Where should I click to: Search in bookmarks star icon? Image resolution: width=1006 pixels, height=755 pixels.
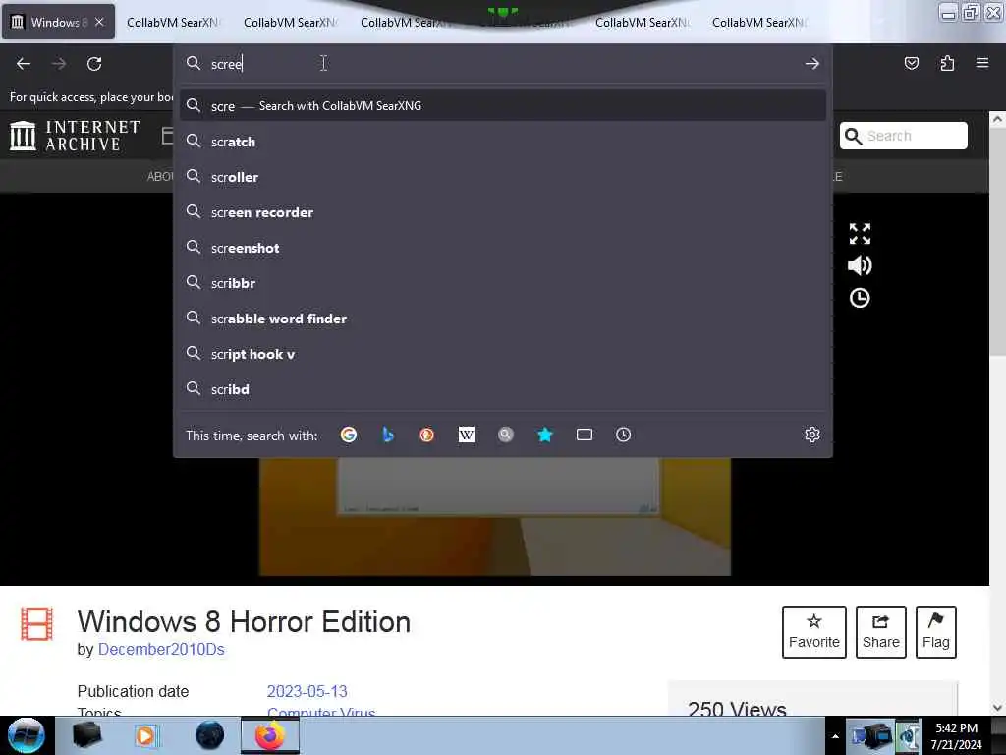544,435
